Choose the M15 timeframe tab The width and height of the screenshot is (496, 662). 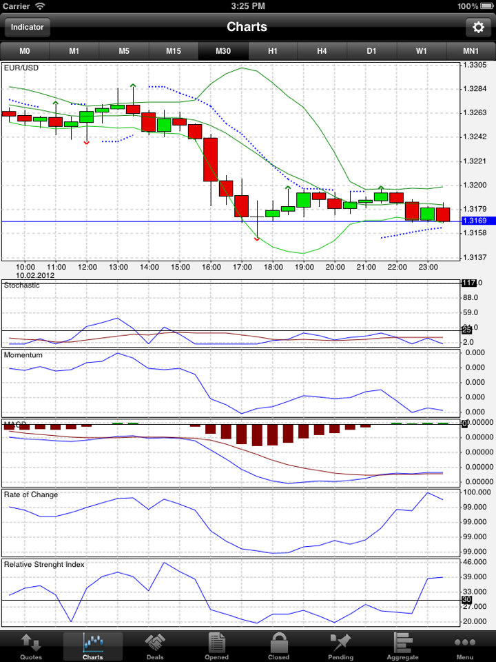pos(174,51)
